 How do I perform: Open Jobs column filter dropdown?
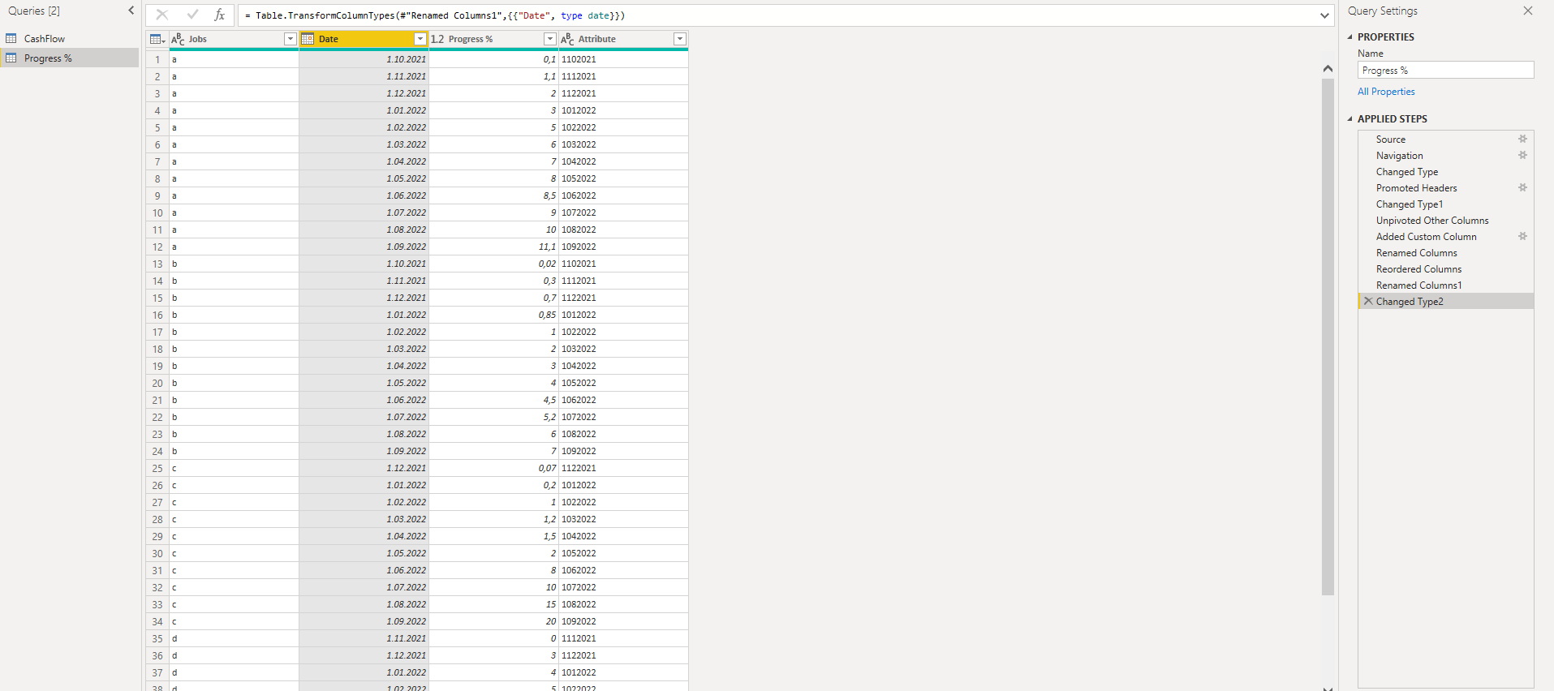(x=290, y=39)
